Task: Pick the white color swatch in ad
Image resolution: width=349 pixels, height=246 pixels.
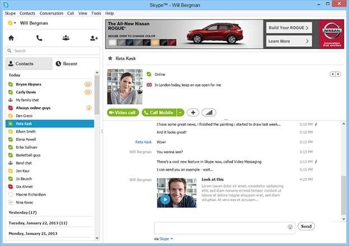Action: pyautogui.click(x=112, y=42)
